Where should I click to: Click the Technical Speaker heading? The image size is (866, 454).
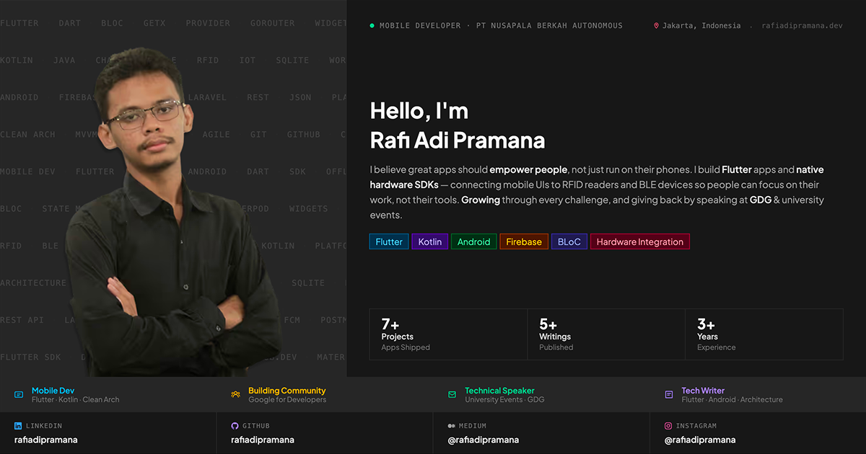(x=499, y=391)
